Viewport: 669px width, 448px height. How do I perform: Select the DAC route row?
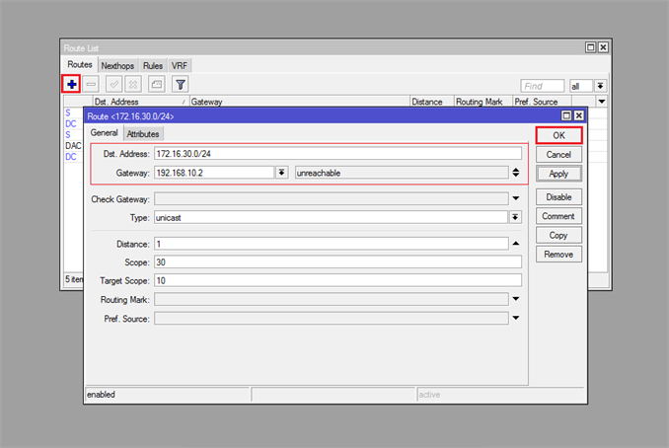73,145
